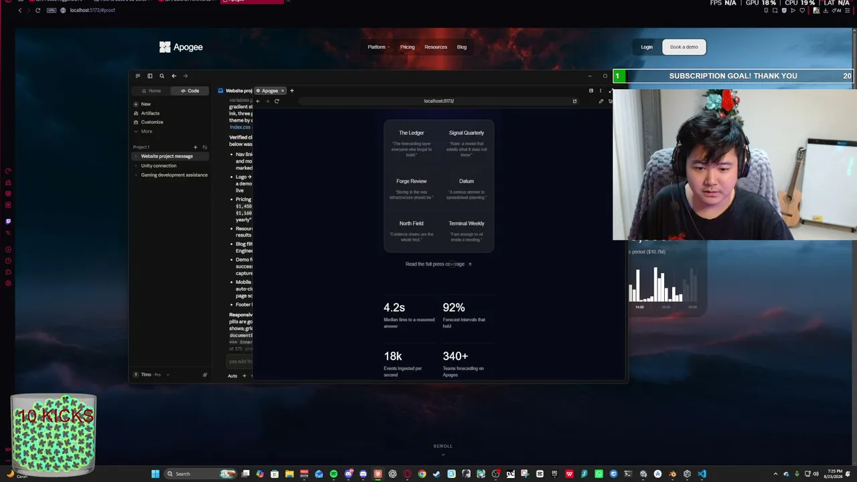Click the Forge Review press card
The height and width of the screenshot is (482, 857).
[x=411, y=189]
